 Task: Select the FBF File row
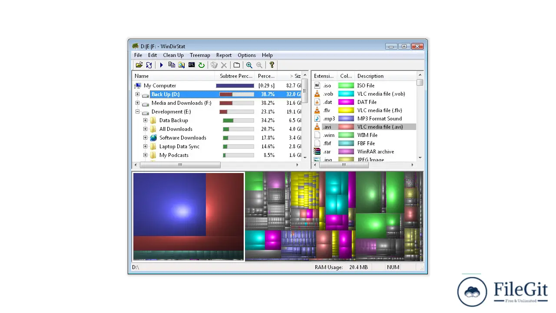click(364, 143)
